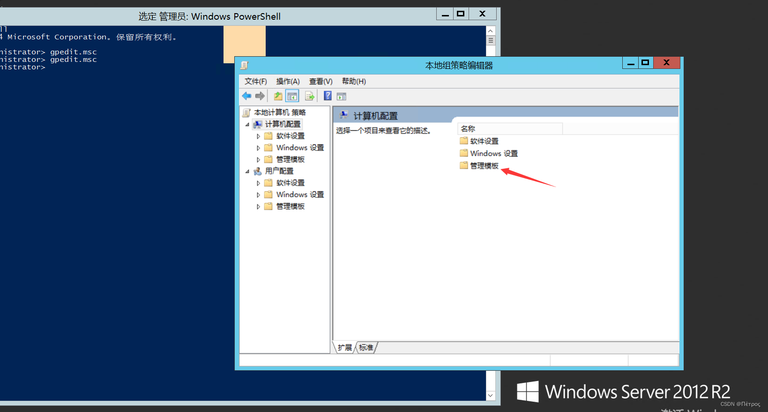Open the 帮助(H) menu
The width and height of the screenshot is (768, 412).
[354, 81]
